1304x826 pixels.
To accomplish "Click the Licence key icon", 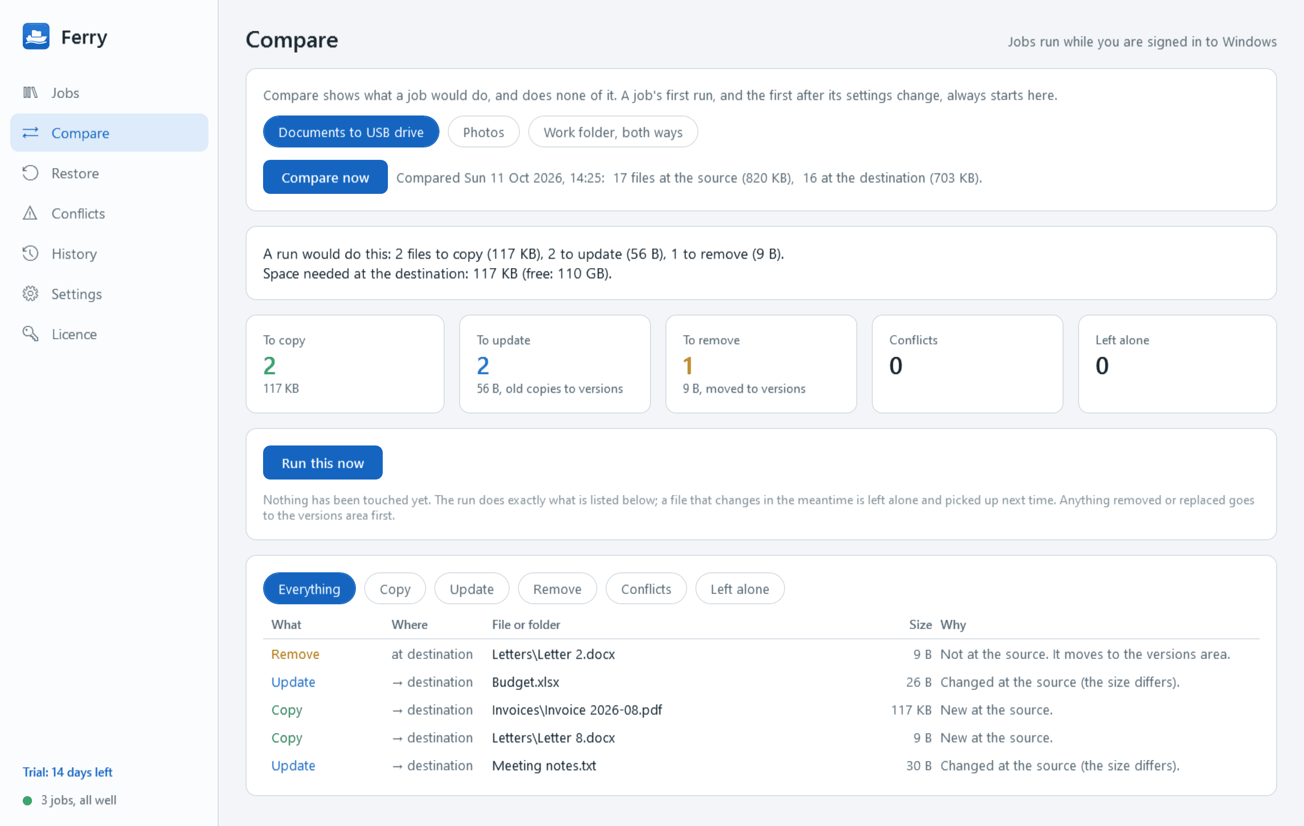I will point(30,334).
